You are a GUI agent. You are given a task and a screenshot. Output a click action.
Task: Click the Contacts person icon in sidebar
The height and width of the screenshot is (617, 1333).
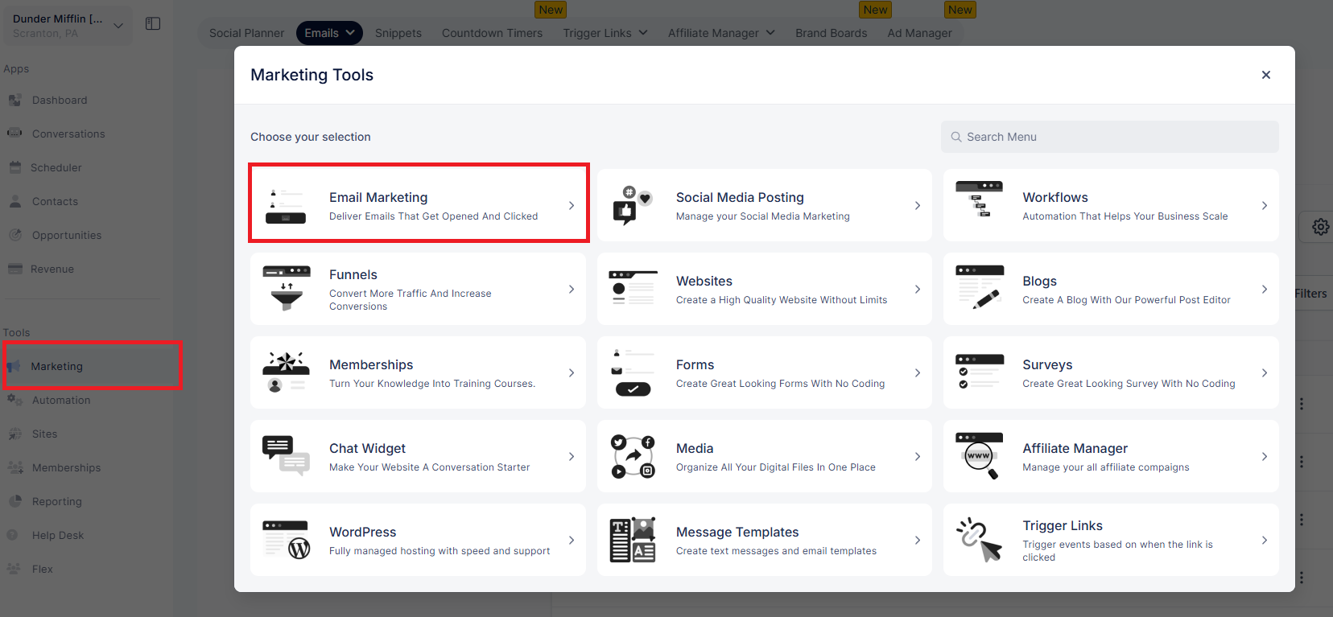14,201
